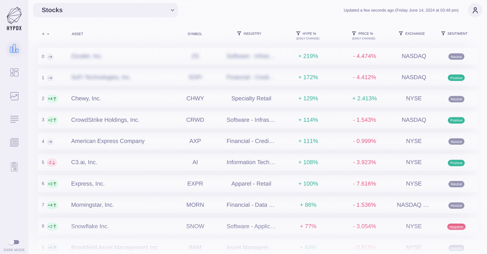487x254 pixels.
Task: Click the ASSET column header
Action: (77, 34)
